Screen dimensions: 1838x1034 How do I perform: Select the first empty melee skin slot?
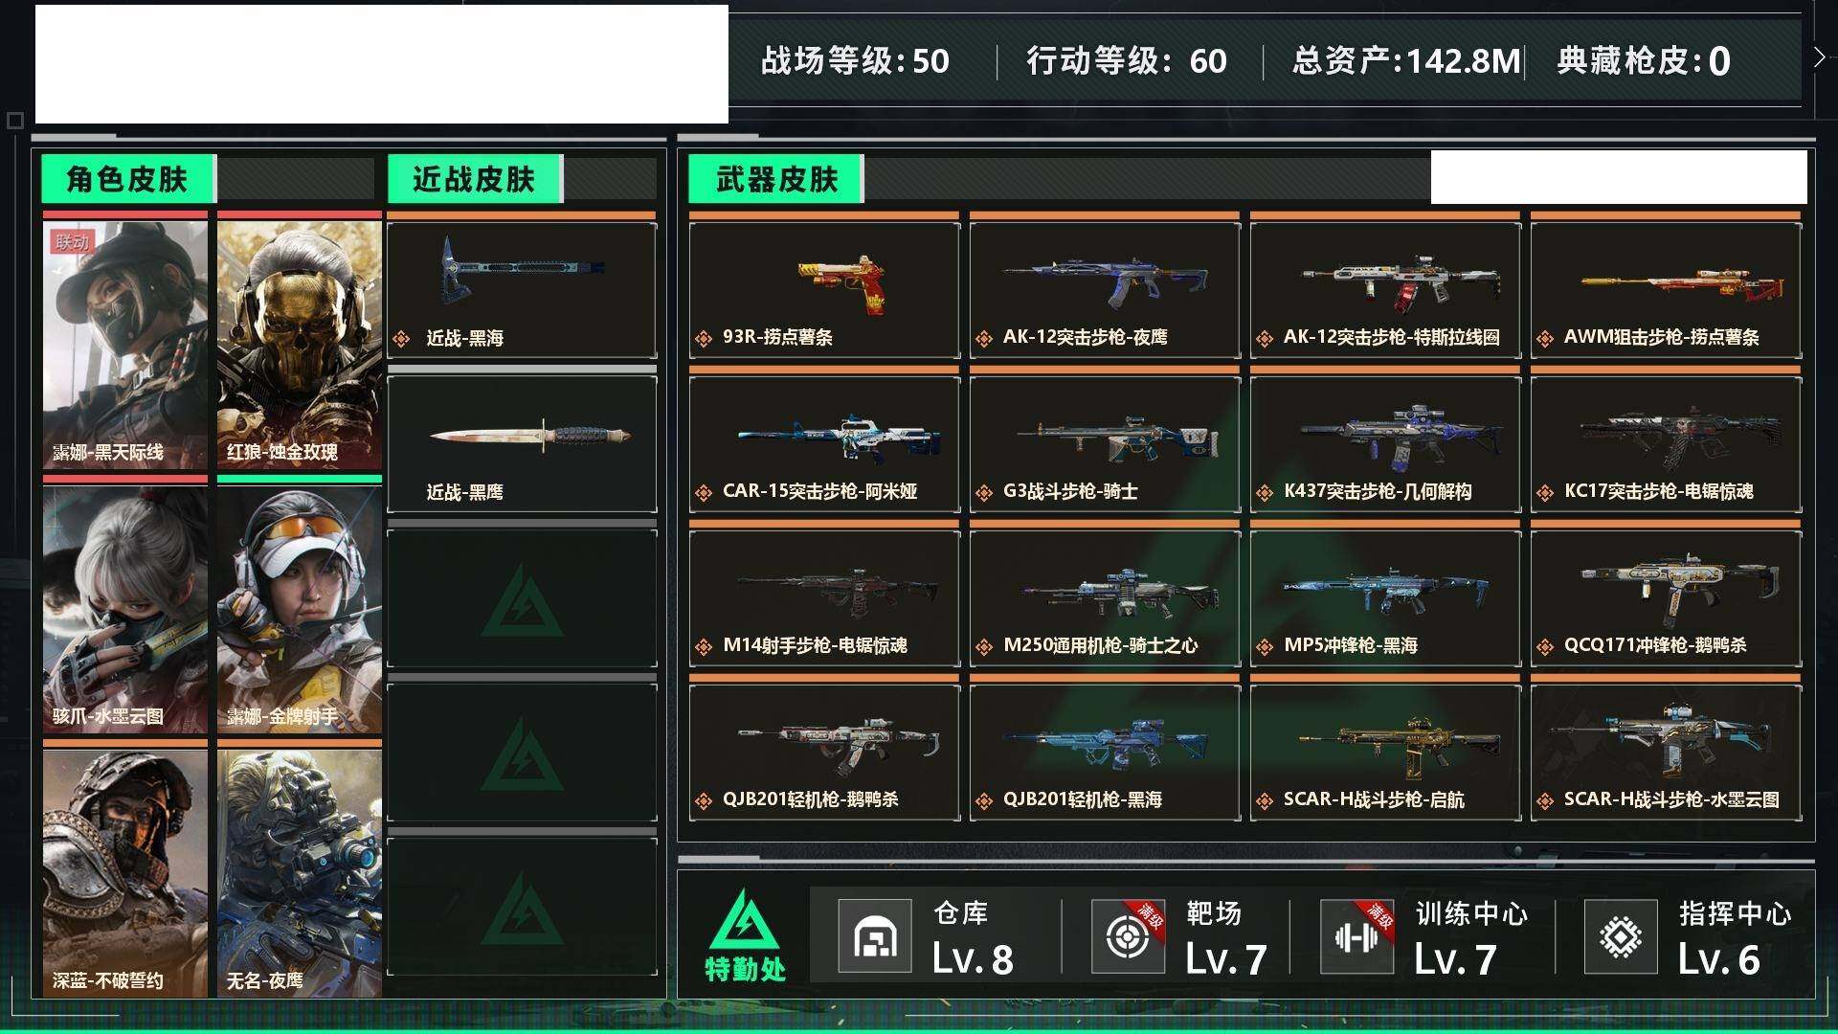point(522,598)
